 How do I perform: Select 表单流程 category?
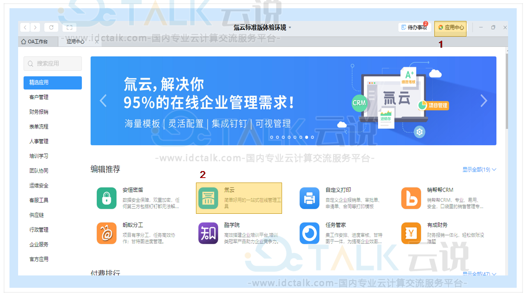[39, 127]
